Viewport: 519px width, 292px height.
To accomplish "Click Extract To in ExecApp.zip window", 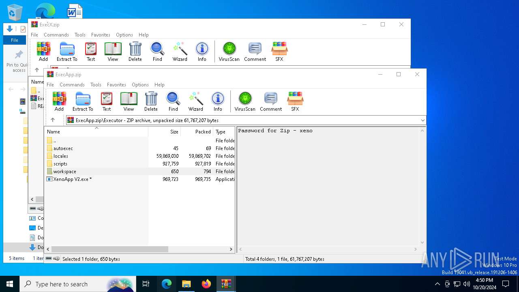I will (x=83, y=101).
